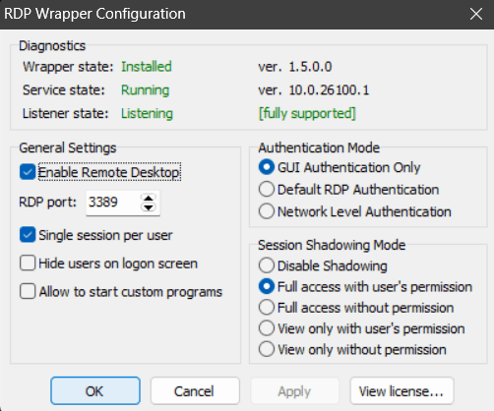Image resolution: width=494 pixels, height=411 pixels.
Task: Choose Network Level Authentication
Action: (267, 211)
